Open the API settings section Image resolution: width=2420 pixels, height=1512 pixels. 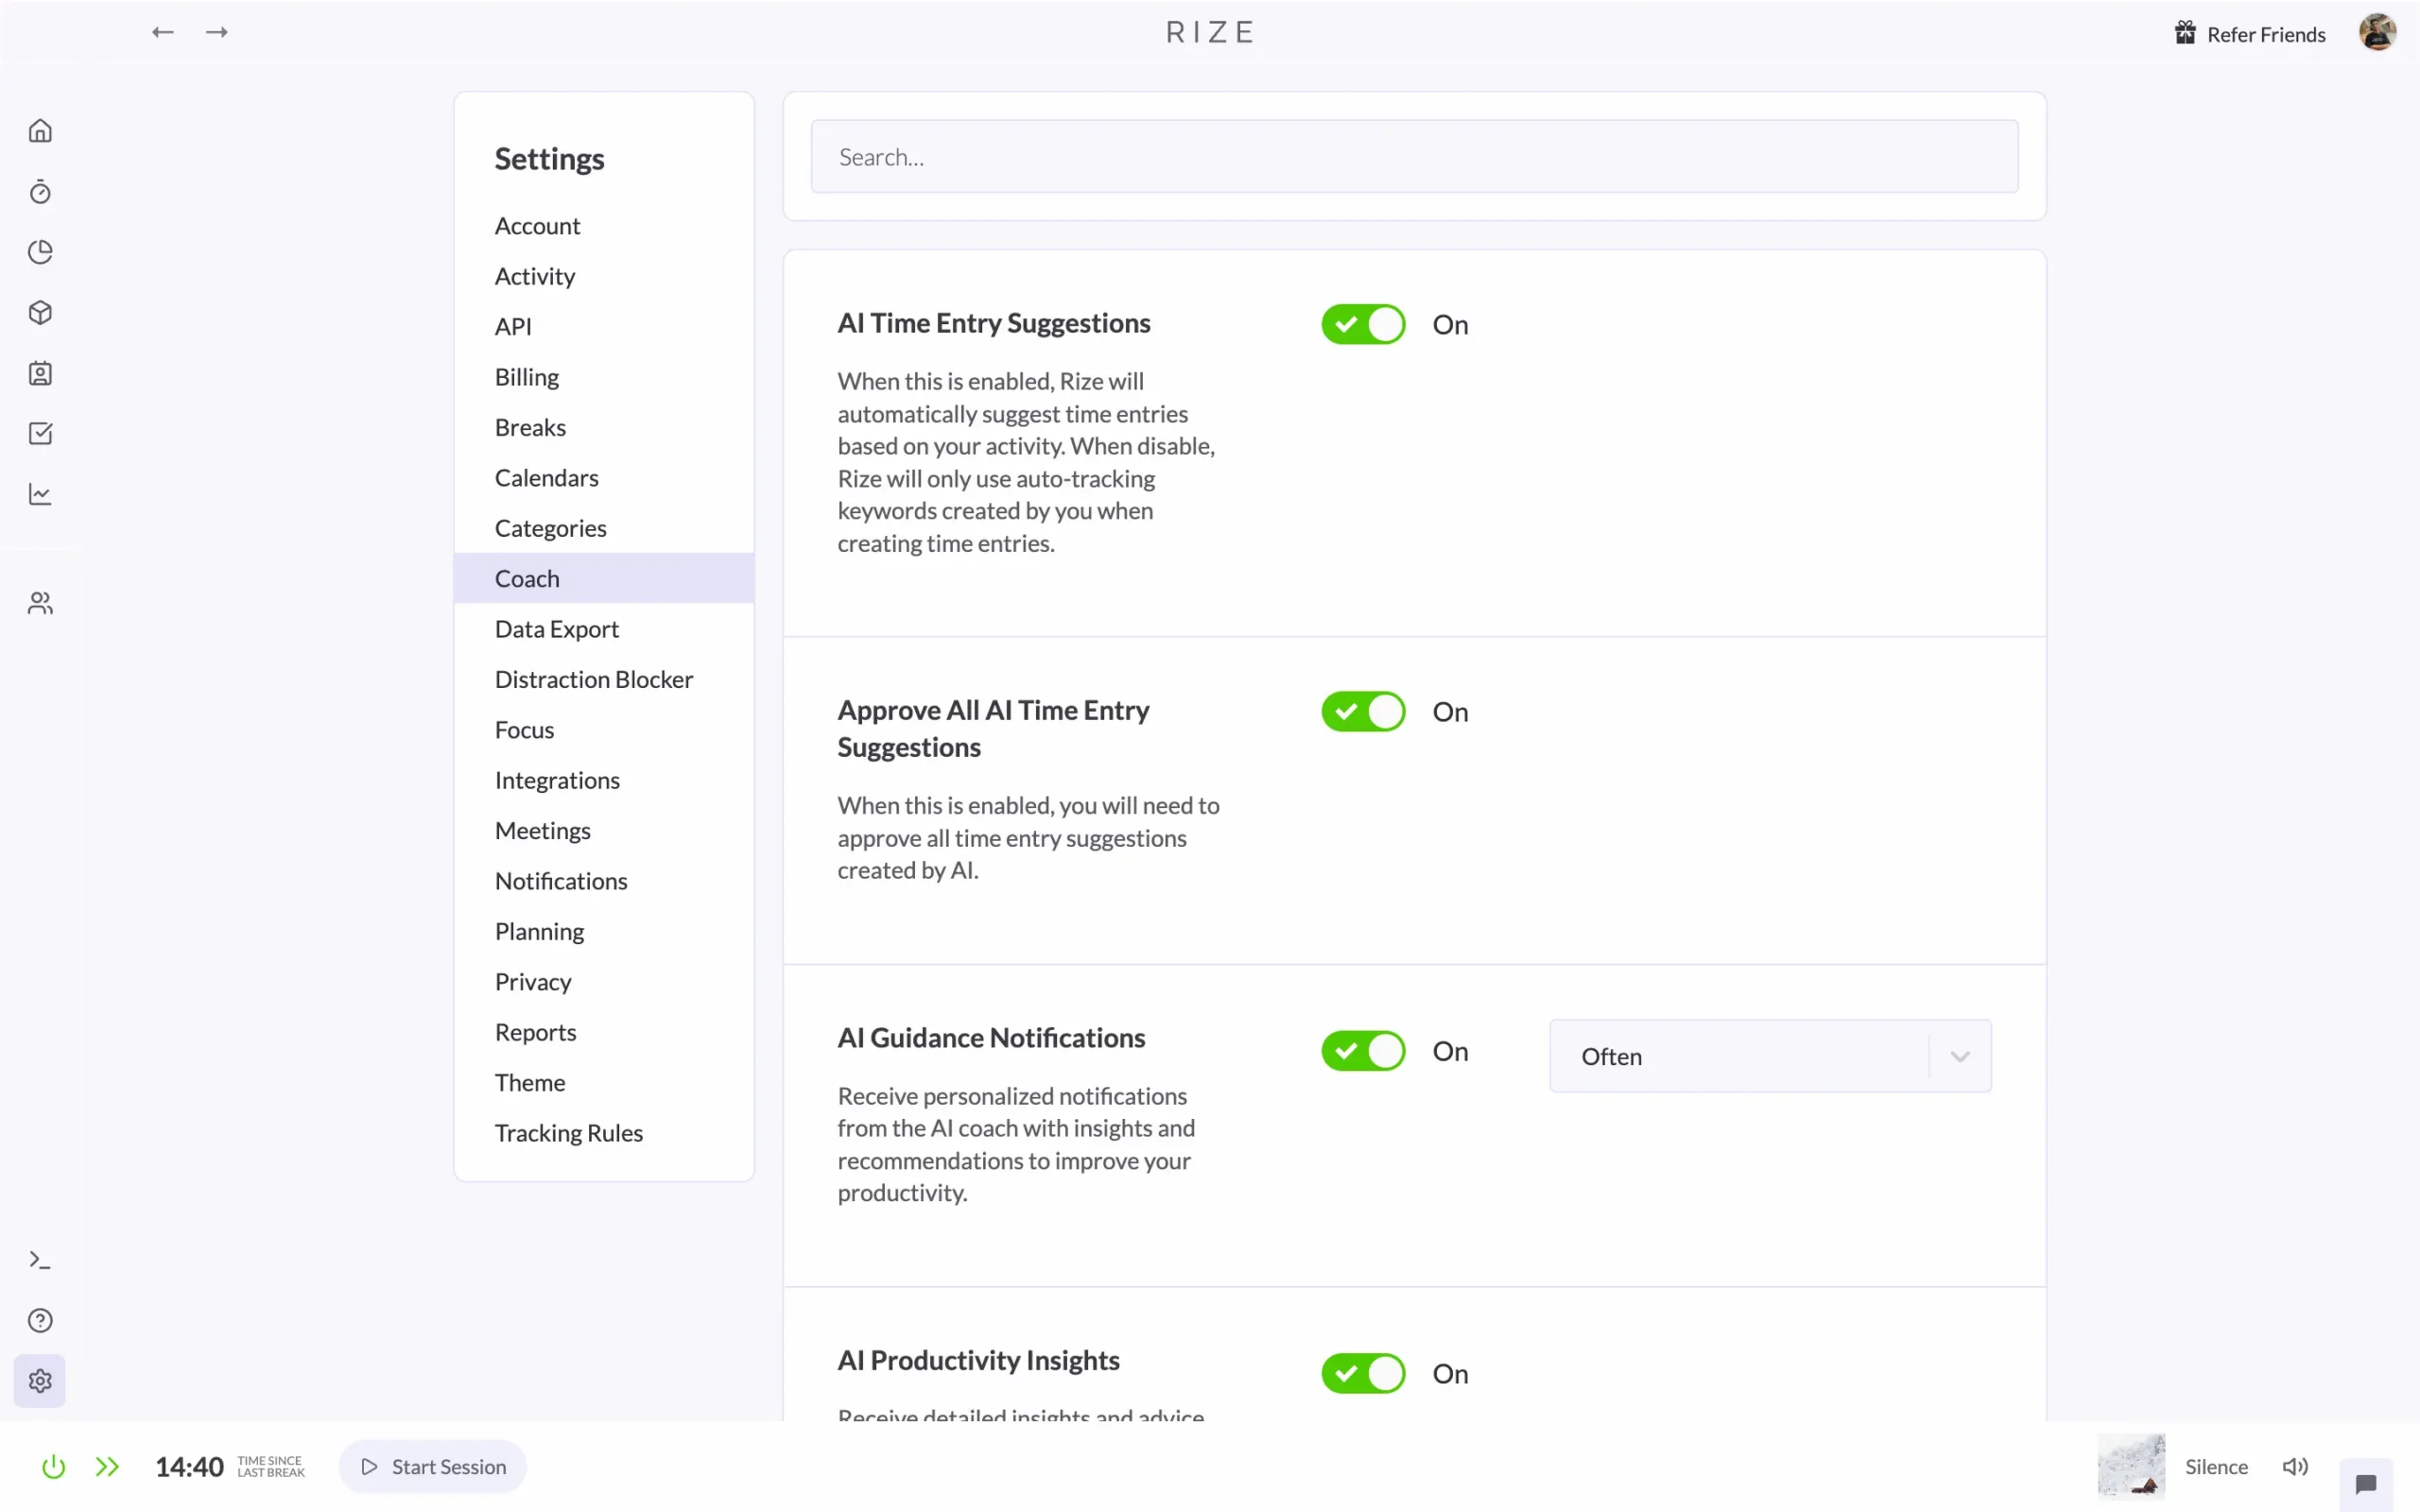[604, 327]
